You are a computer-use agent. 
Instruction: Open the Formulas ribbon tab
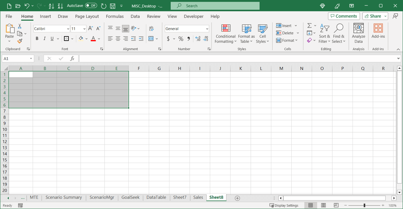(115, 16)
